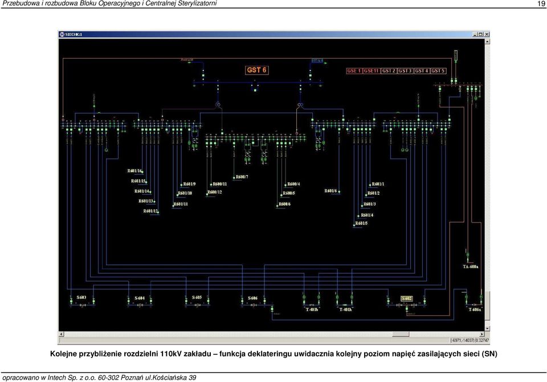
Task: Select feeder label R601/5
Action: (x=361, y=223)
